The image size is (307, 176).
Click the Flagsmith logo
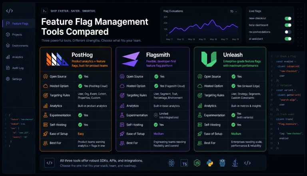coord(131,59)
